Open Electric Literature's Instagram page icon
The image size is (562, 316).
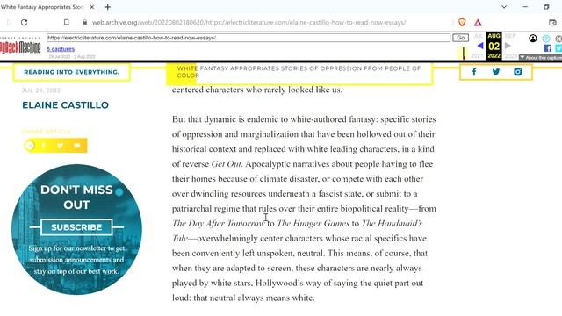tap(518, 72)
